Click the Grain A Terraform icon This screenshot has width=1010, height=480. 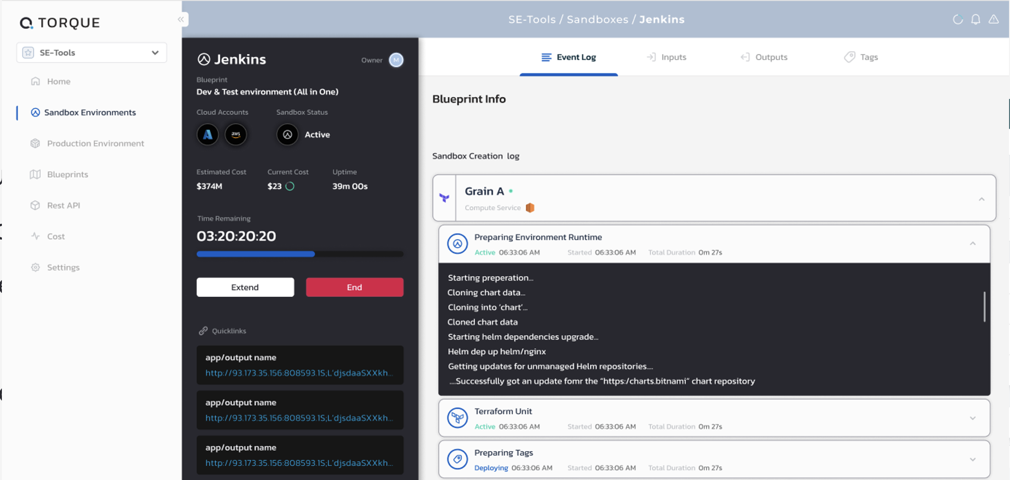tap(444, 198)
